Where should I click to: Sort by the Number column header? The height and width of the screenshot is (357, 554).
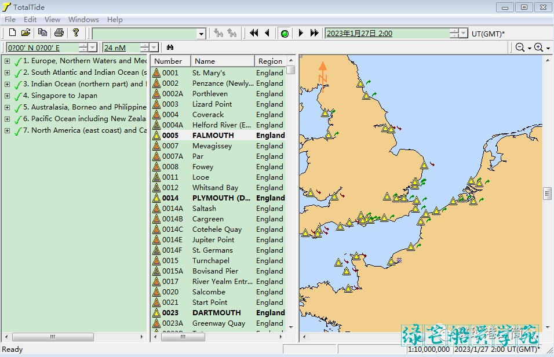coord(171,61)
